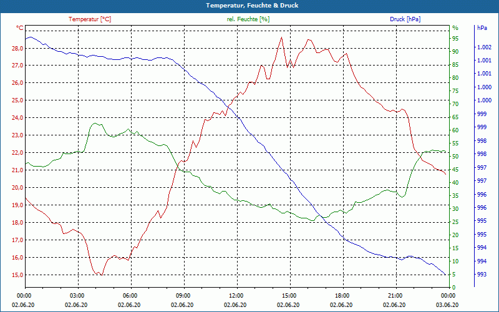Click the red '°C' axis unit label
The height and width of the screenshot is (312, 499).
point(20,28)
